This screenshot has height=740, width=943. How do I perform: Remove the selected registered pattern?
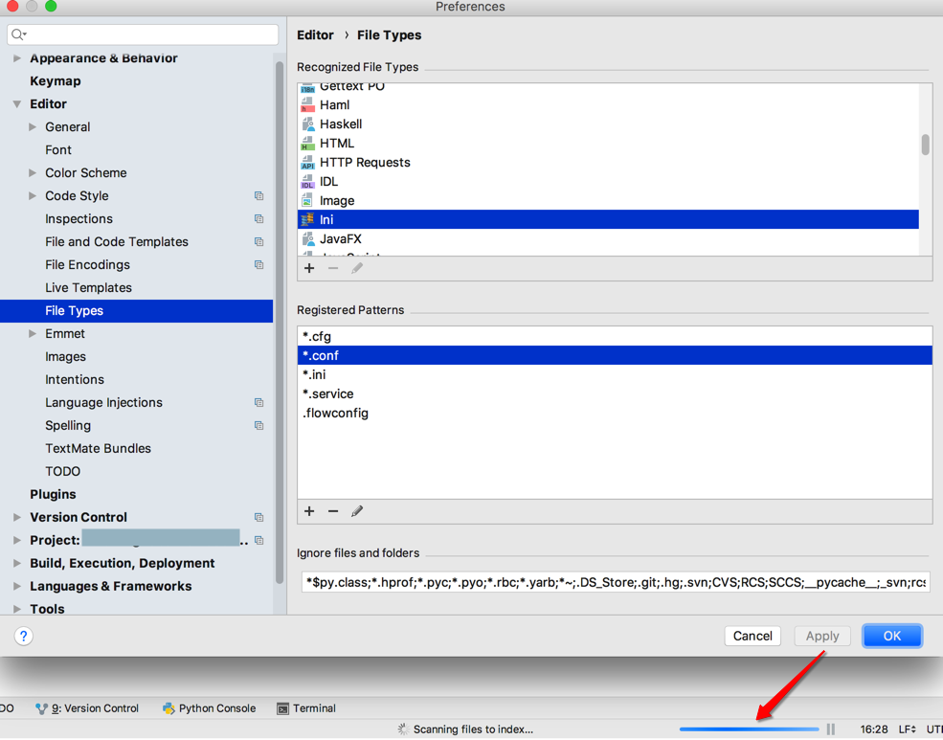pyautogui.click(x=333, y=511)
